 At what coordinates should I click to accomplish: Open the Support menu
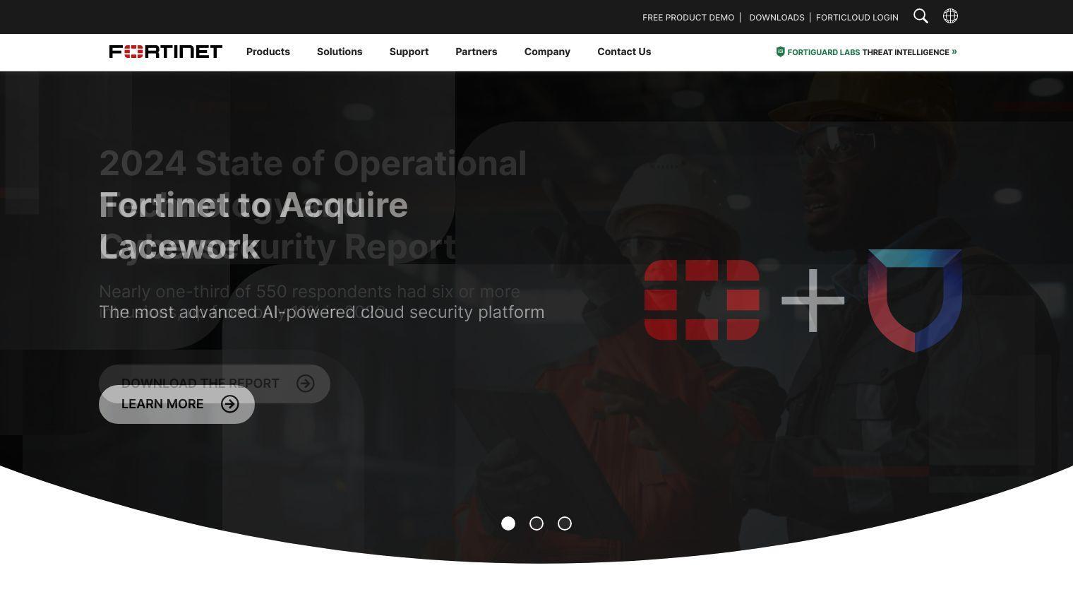tap(409, 52)
